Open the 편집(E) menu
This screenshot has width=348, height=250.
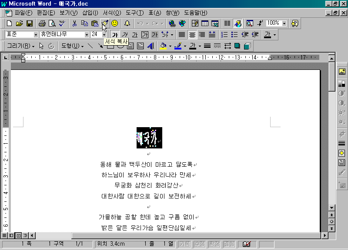pos(46,13)
